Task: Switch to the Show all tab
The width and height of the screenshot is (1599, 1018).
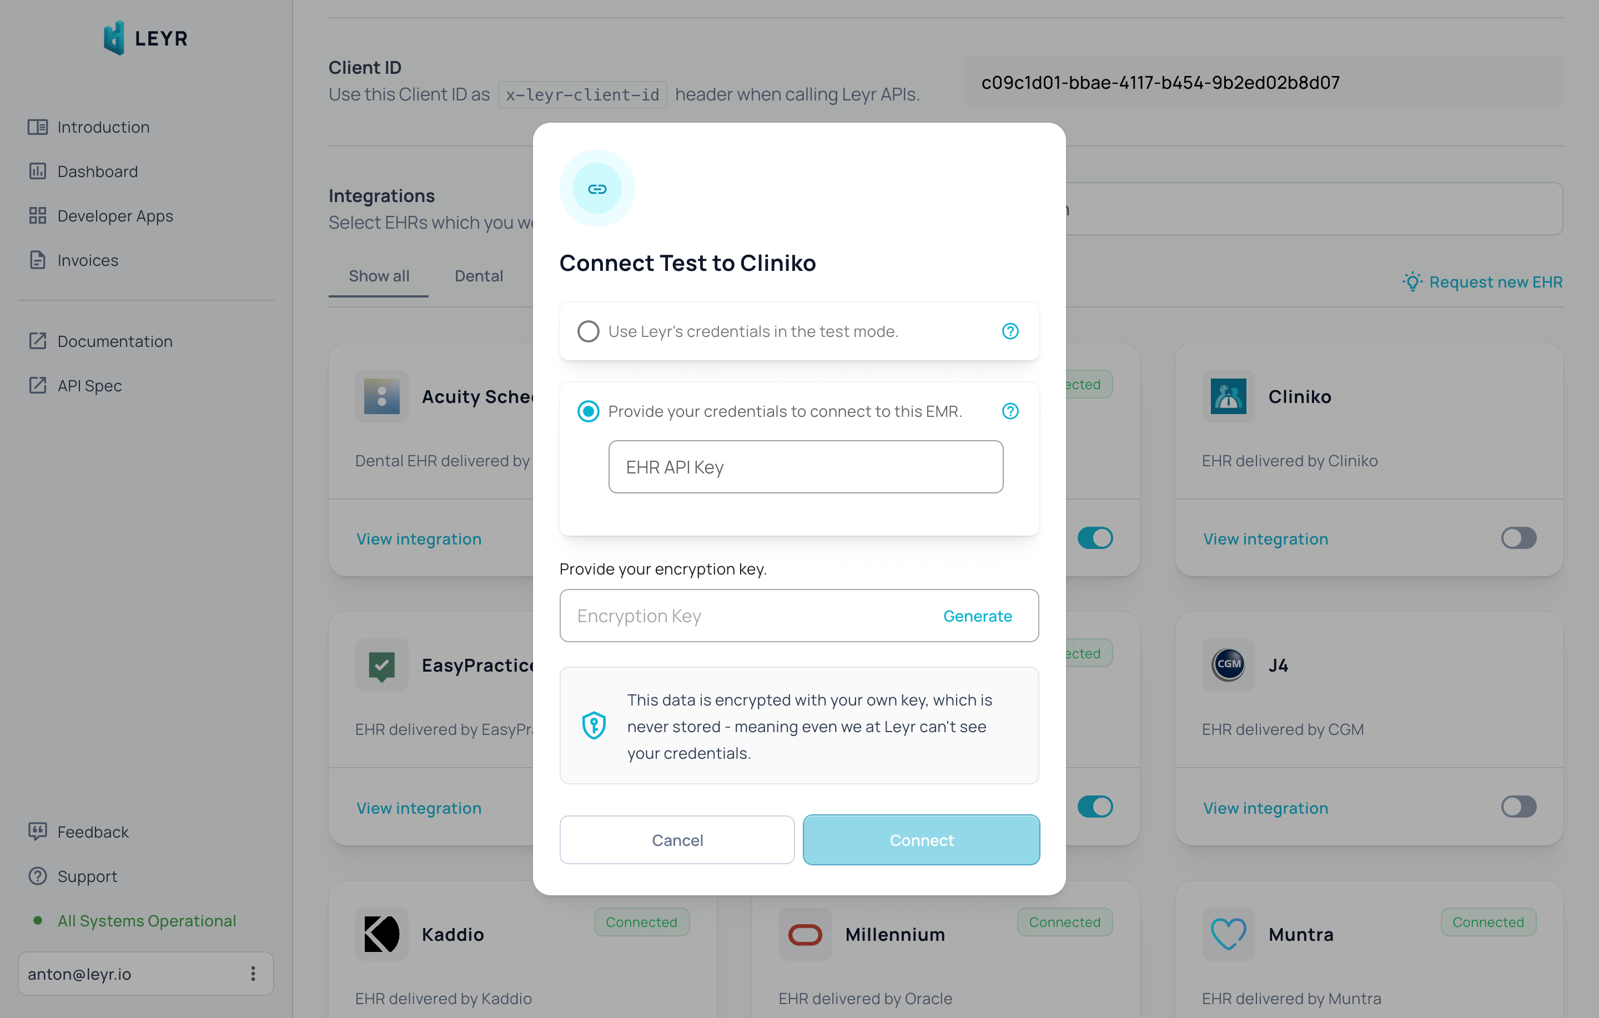Action: click(379, 276)
